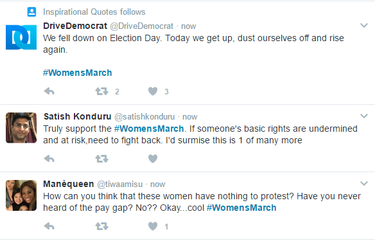Open @tiwaamisu username link
Image resolution: width=375 pixels, height=241 pixels.
pyautogui.click(x=119, y=184)
